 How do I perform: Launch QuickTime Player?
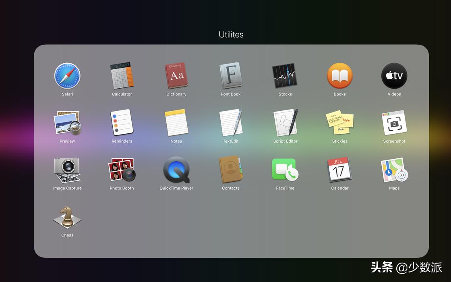point(176,170)
